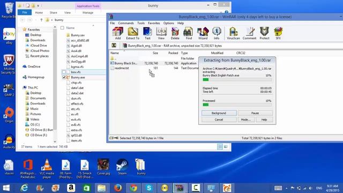Open Firefox from the taskbar
Viewport: 343px width, 193px height.
pos(118,188)
